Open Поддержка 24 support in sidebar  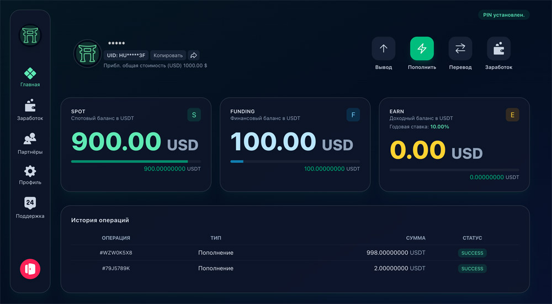30,207
